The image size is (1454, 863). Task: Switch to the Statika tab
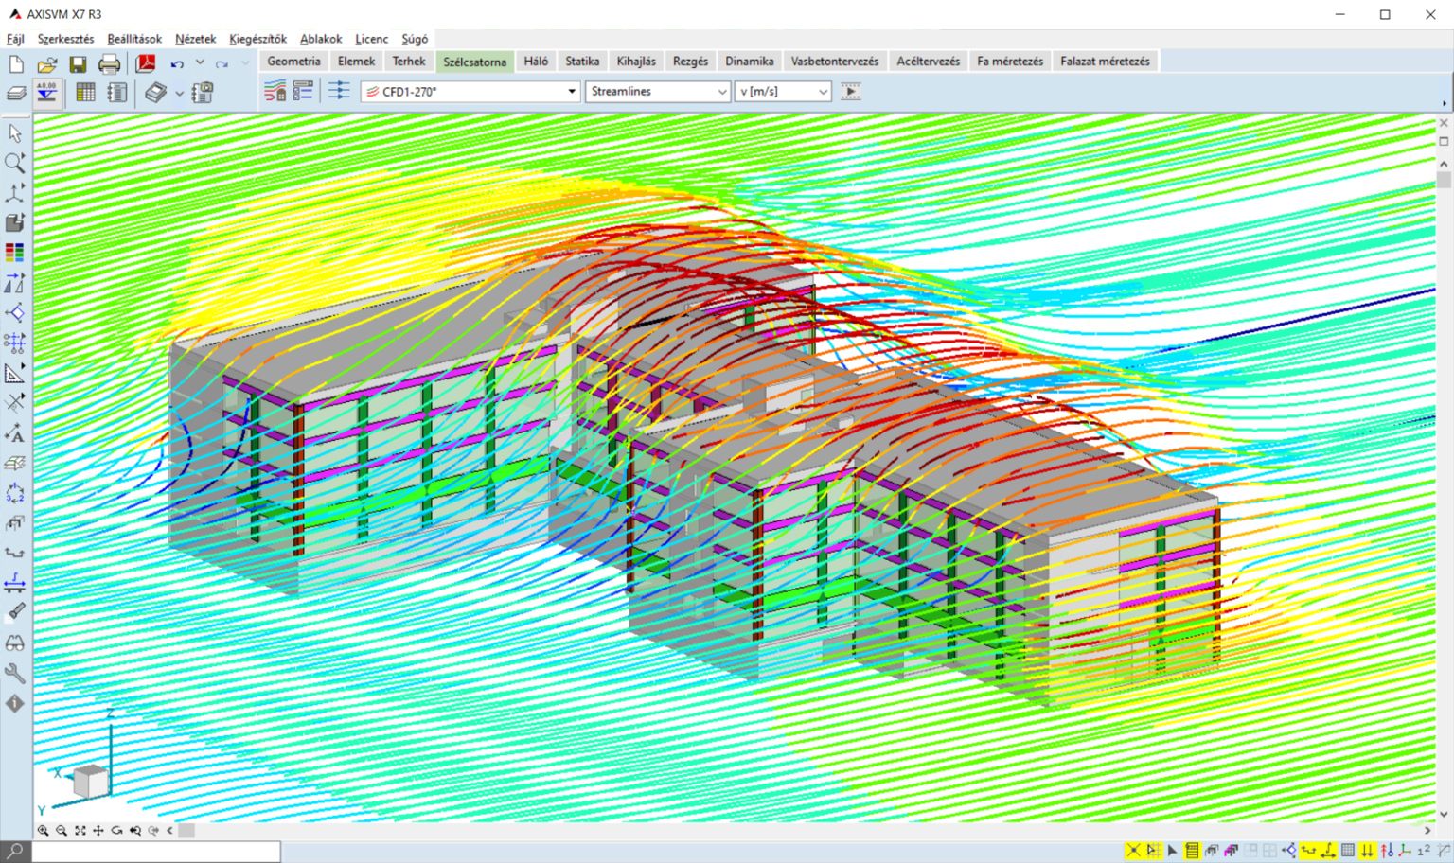click(581, 62)
